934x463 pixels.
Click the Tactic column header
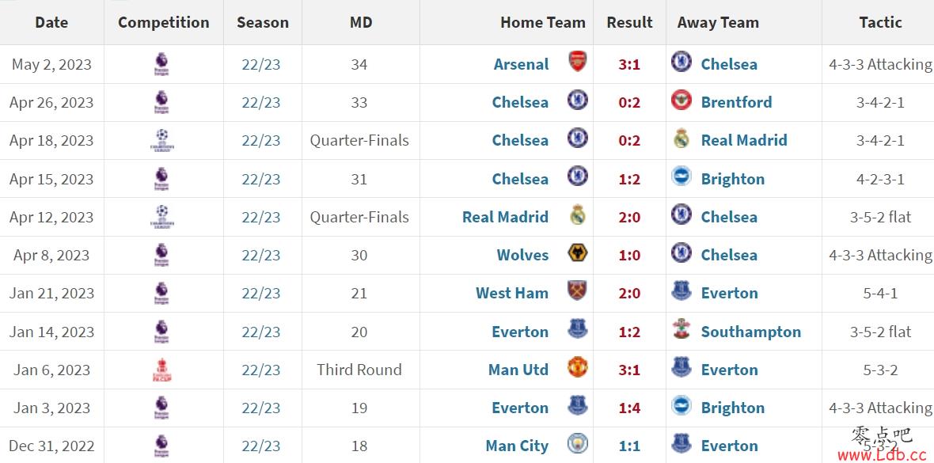coord(880,23)
